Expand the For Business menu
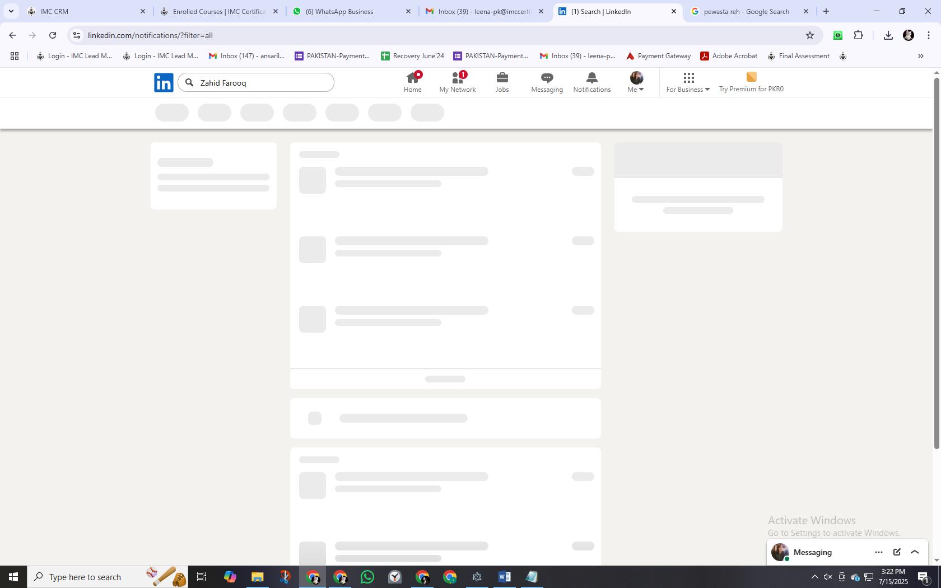This screenshot has width=941, height=588. pyautogui.click(x=688, y=82)
